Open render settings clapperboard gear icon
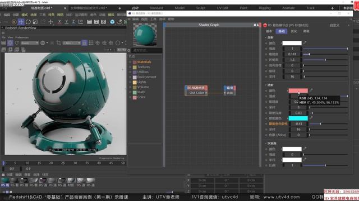 pyautogui.click(x=103, y=22)
